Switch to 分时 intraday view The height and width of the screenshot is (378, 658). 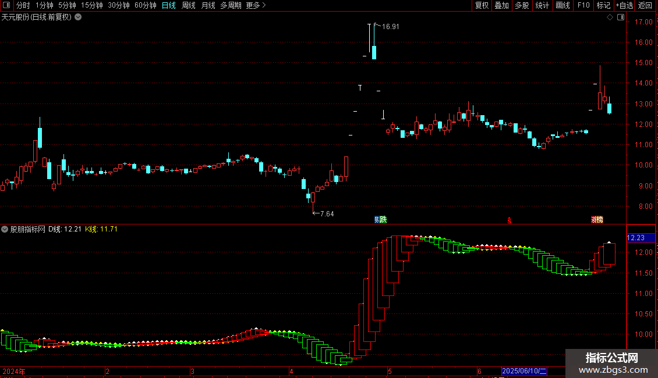pos(23,5)
